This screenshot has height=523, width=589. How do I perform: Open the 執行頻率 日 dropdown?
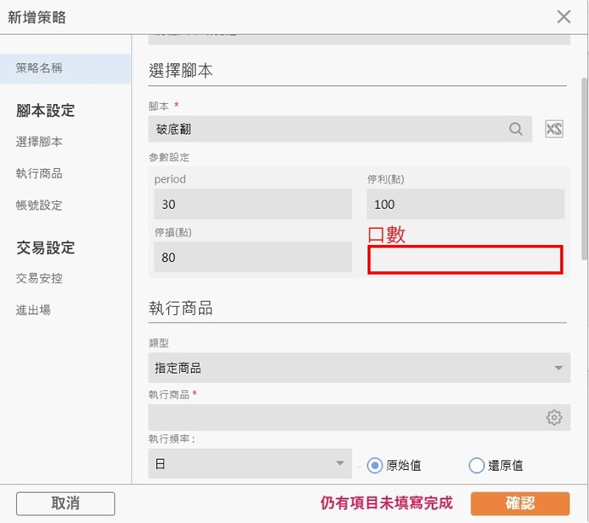pyautogui.click(x=249, y=464)
